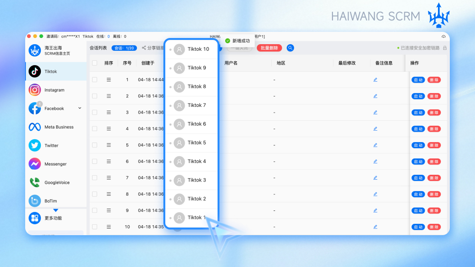Viewport: 475px width, 267px height.
Task: Edit remark for row 2
Action: tap(375, 96)
